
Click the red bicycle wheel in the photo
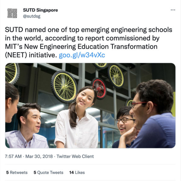99,88
